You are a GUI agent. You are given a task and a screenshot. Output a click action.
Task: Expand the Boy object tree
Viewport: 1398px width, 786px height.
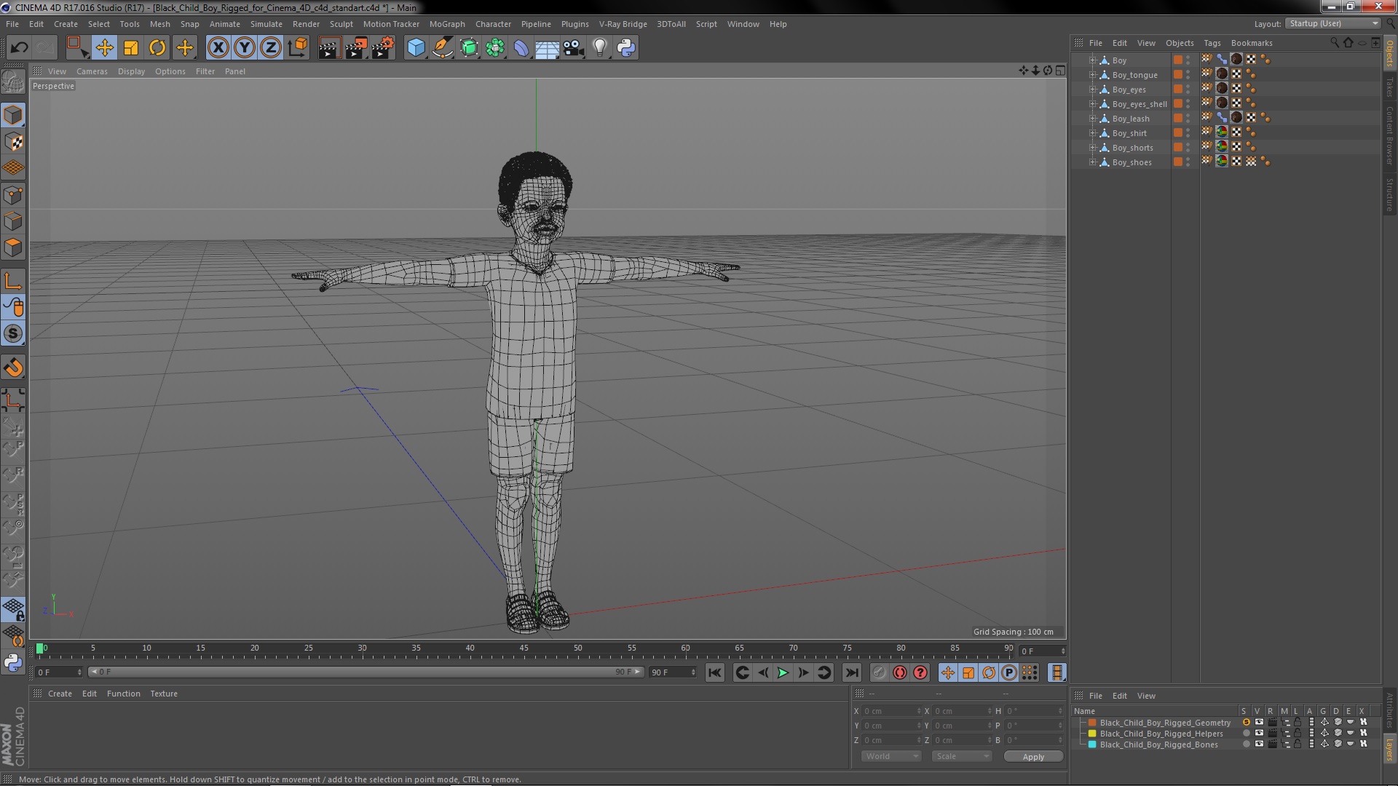click(1092, 60)
